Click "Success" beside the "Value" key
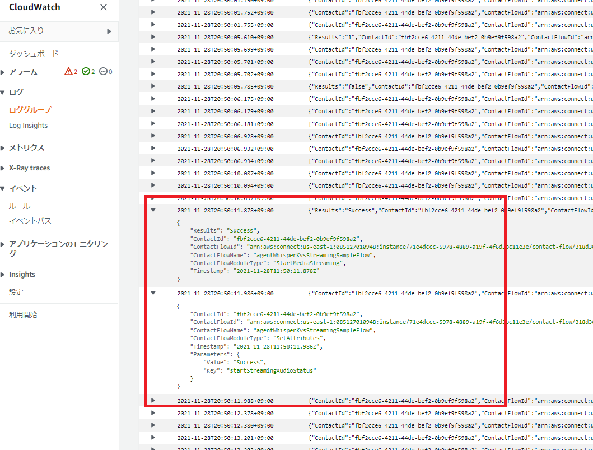Image resolution: width=593 pixels, height=450 pixels. [x=248, y=363]
